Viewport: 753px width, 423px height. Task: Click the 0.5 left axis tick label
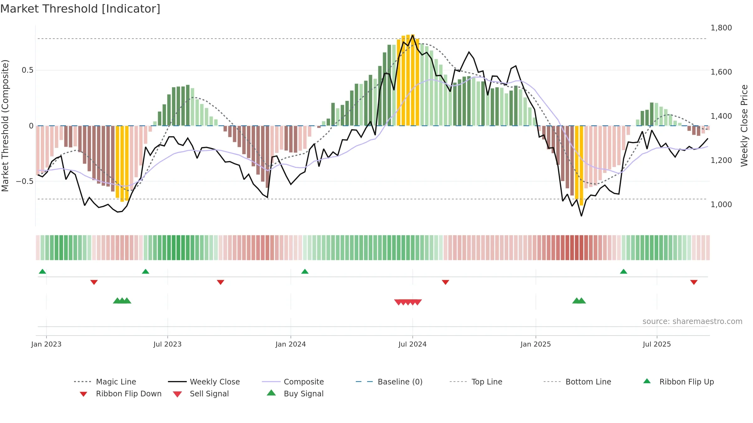28,70
